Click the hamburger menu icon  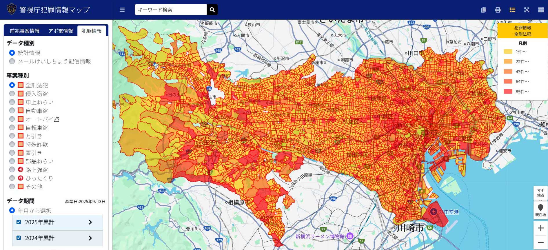(x=122, y=10)
